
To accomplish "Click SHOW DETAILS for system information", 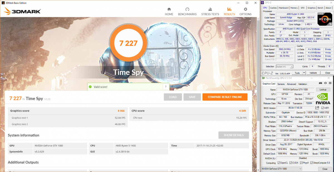I will click(234, 135).
